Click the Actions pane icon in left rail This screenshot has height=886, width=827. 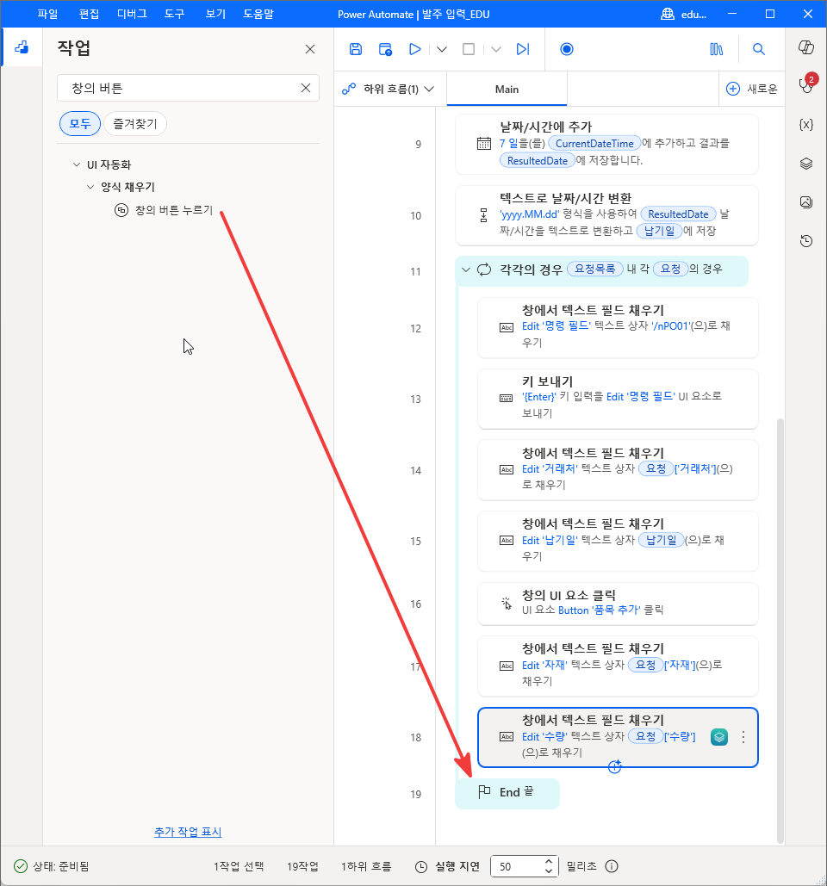click(22, 47)
